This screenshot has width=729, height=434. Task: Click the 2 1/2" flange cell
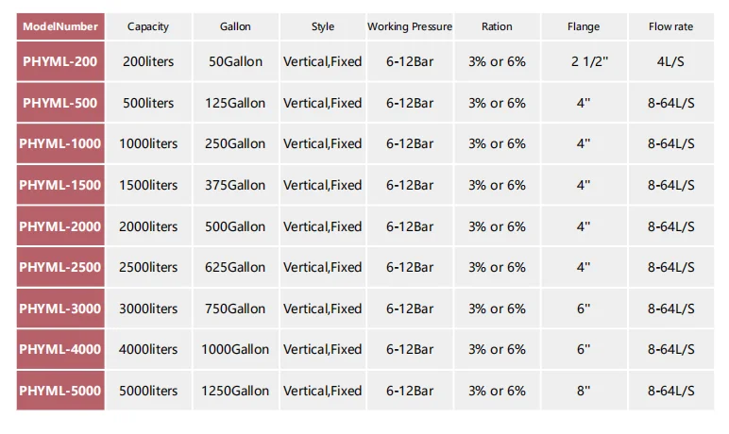584,61
